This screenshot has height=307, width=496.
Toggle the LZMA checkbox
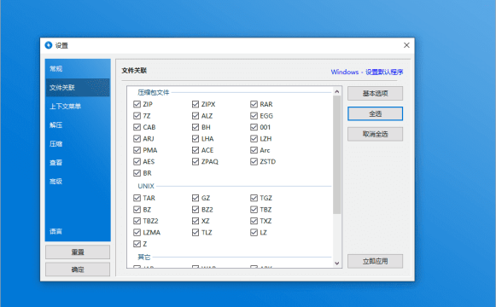coord(137,233)
